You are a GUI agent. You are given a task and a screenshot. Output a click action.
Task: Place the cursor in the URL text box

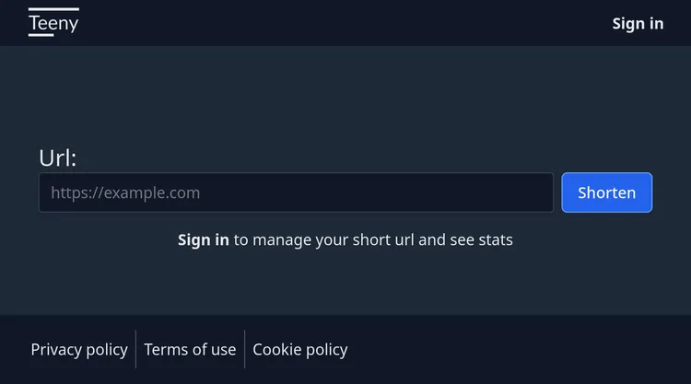click(296, 192)
